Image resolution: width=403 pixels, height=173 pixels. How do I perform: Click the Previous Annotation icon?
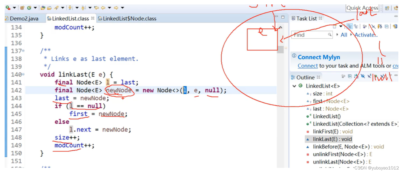click(x=83, y=8)
